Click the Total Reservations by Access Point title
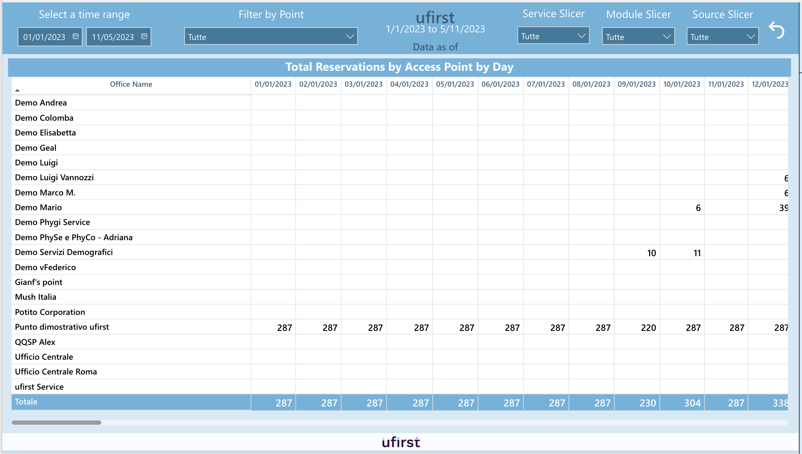 point(399,67)
